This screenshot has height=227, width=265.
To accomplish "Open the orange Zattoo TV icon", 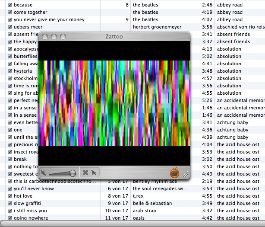I will tap(174, 173).
